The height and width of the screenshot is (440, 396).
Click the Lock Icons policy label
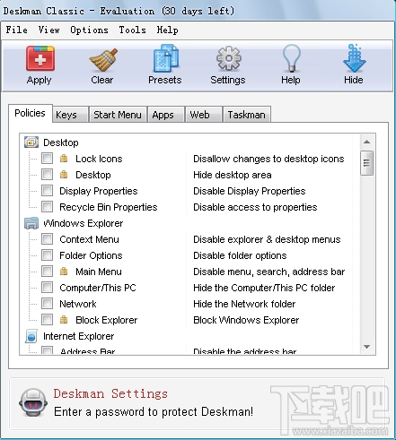(x=99, y=159)
